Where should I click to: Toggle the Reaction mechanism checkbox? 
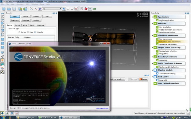(157, 32)
